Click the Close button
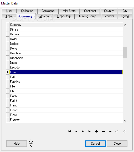 click(117, 144)
